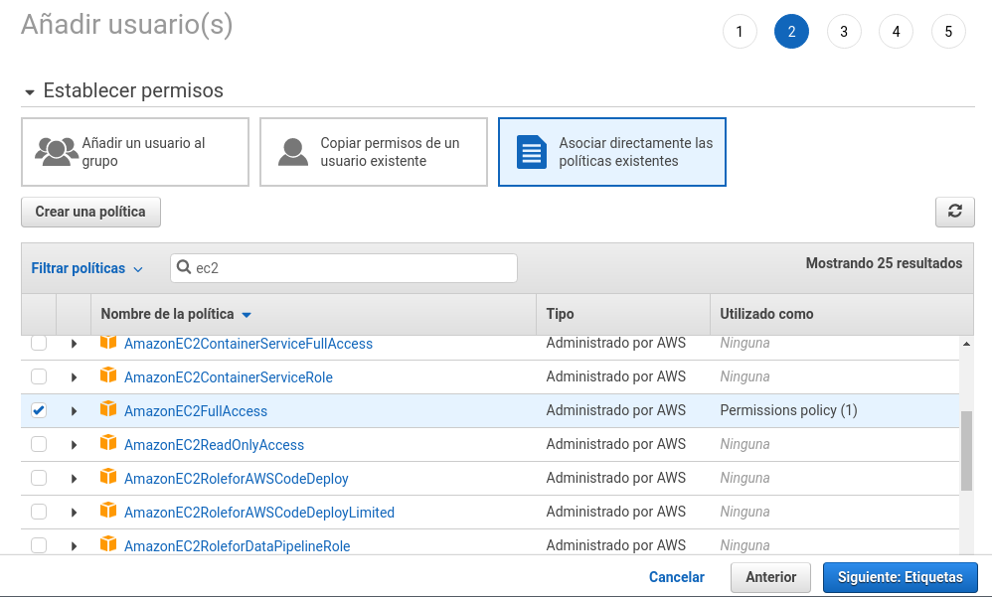Click the orange box icon beside AmazonEC2ReadOnlyAccess

pyautogui.click(x=108, y=443)
